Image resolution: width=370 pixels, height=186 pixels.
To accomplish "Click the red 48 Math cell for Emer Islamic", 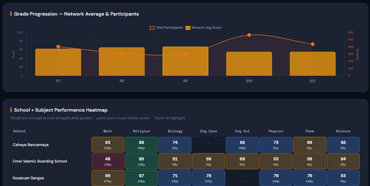I will (107, 161).
